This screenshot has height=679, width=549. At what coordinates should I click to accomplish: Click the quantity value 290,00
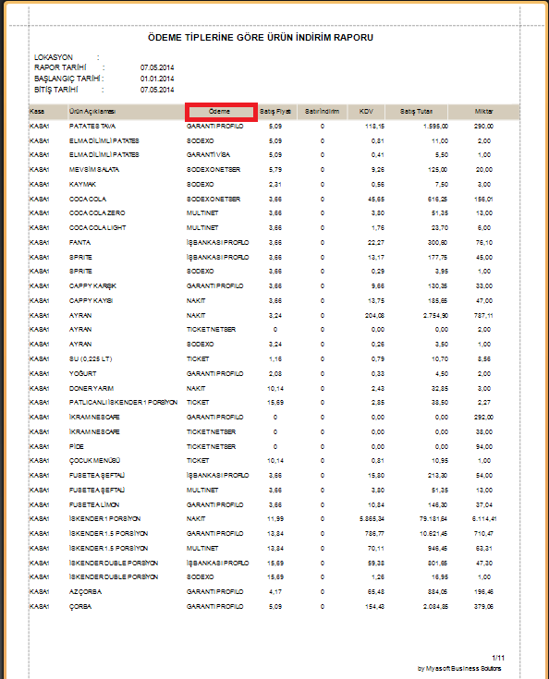[483, 126]
